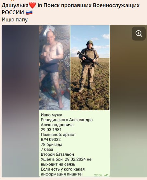Click the double checkmark read receipt
The height and width of the screenshot is (180, 147).
click(106, 175)
